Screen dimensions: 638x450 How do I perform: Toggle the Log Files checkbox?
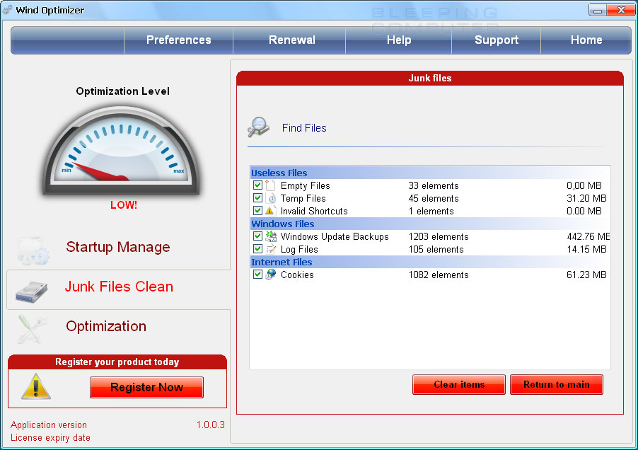tap(257, 249)
